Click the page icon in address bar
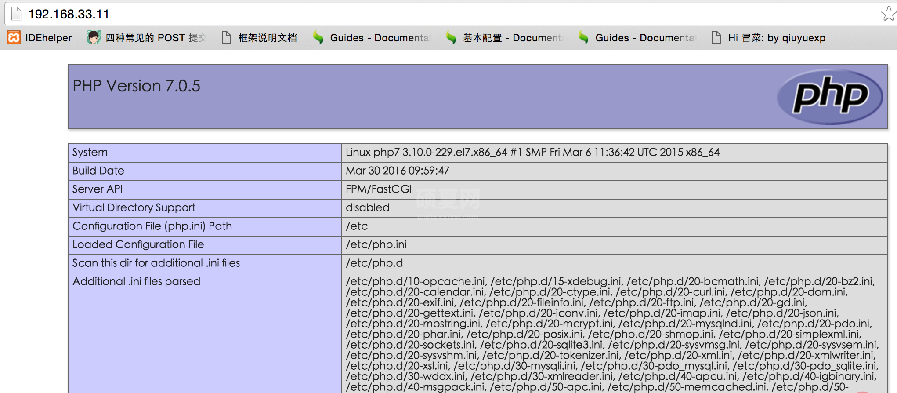Screen dimensions: 897x393 pyautogui.click(x=16, y=14)
